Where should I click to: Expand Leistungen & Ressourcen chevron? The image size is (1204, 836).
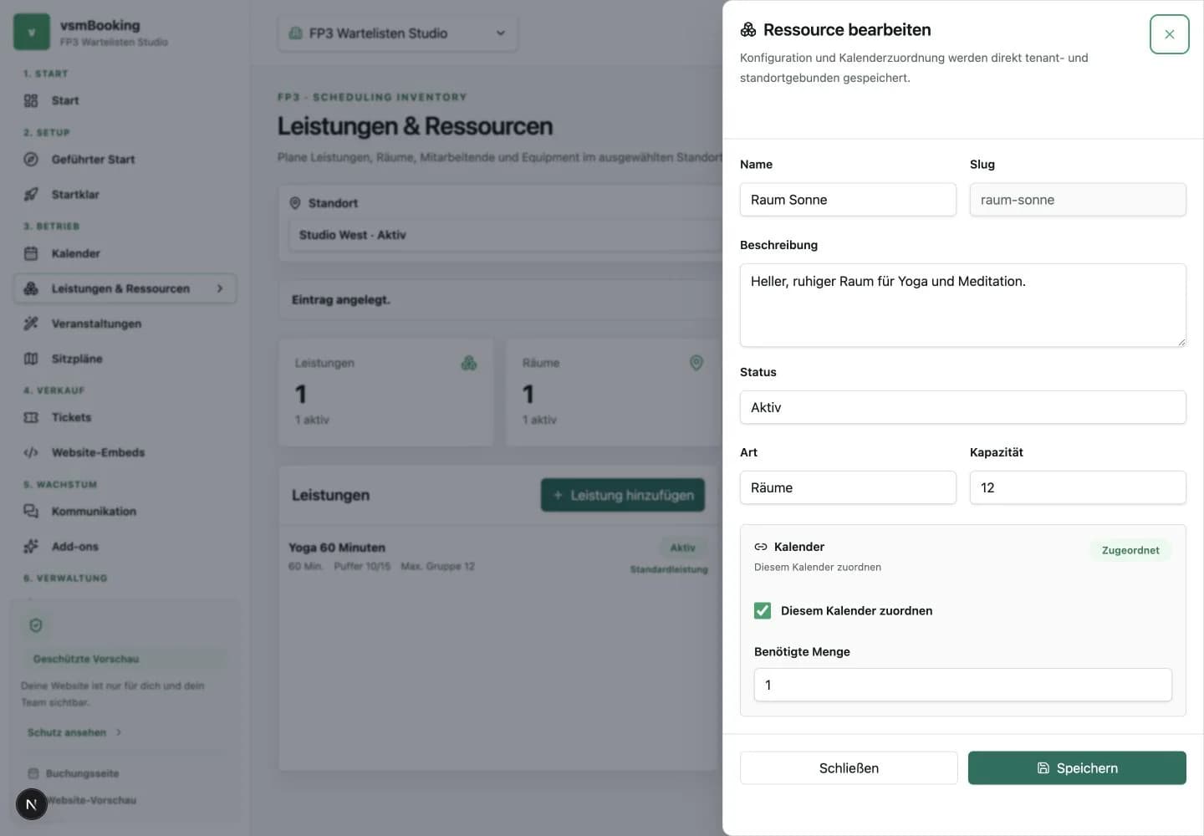220,288
